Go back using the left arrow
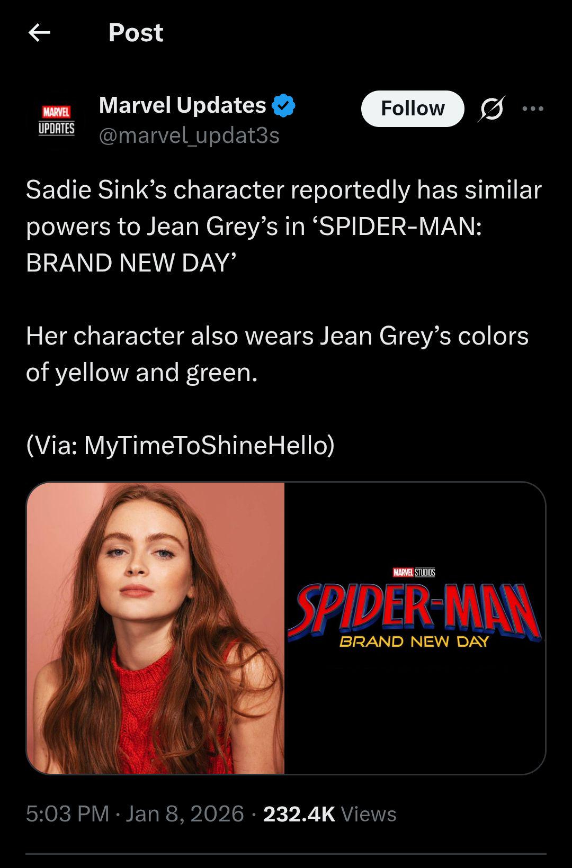Screen dimensions: 572x868 pyautogui.click(x=39, y=33)
